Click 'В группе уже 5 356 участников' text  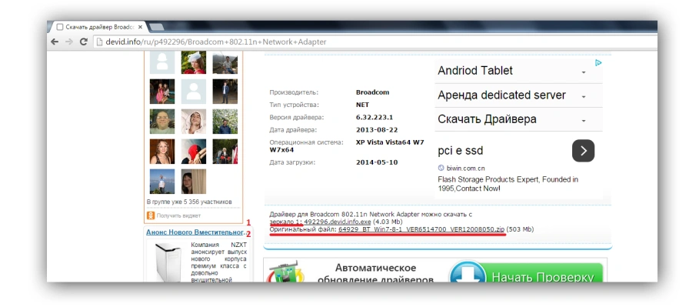[189, 202]
